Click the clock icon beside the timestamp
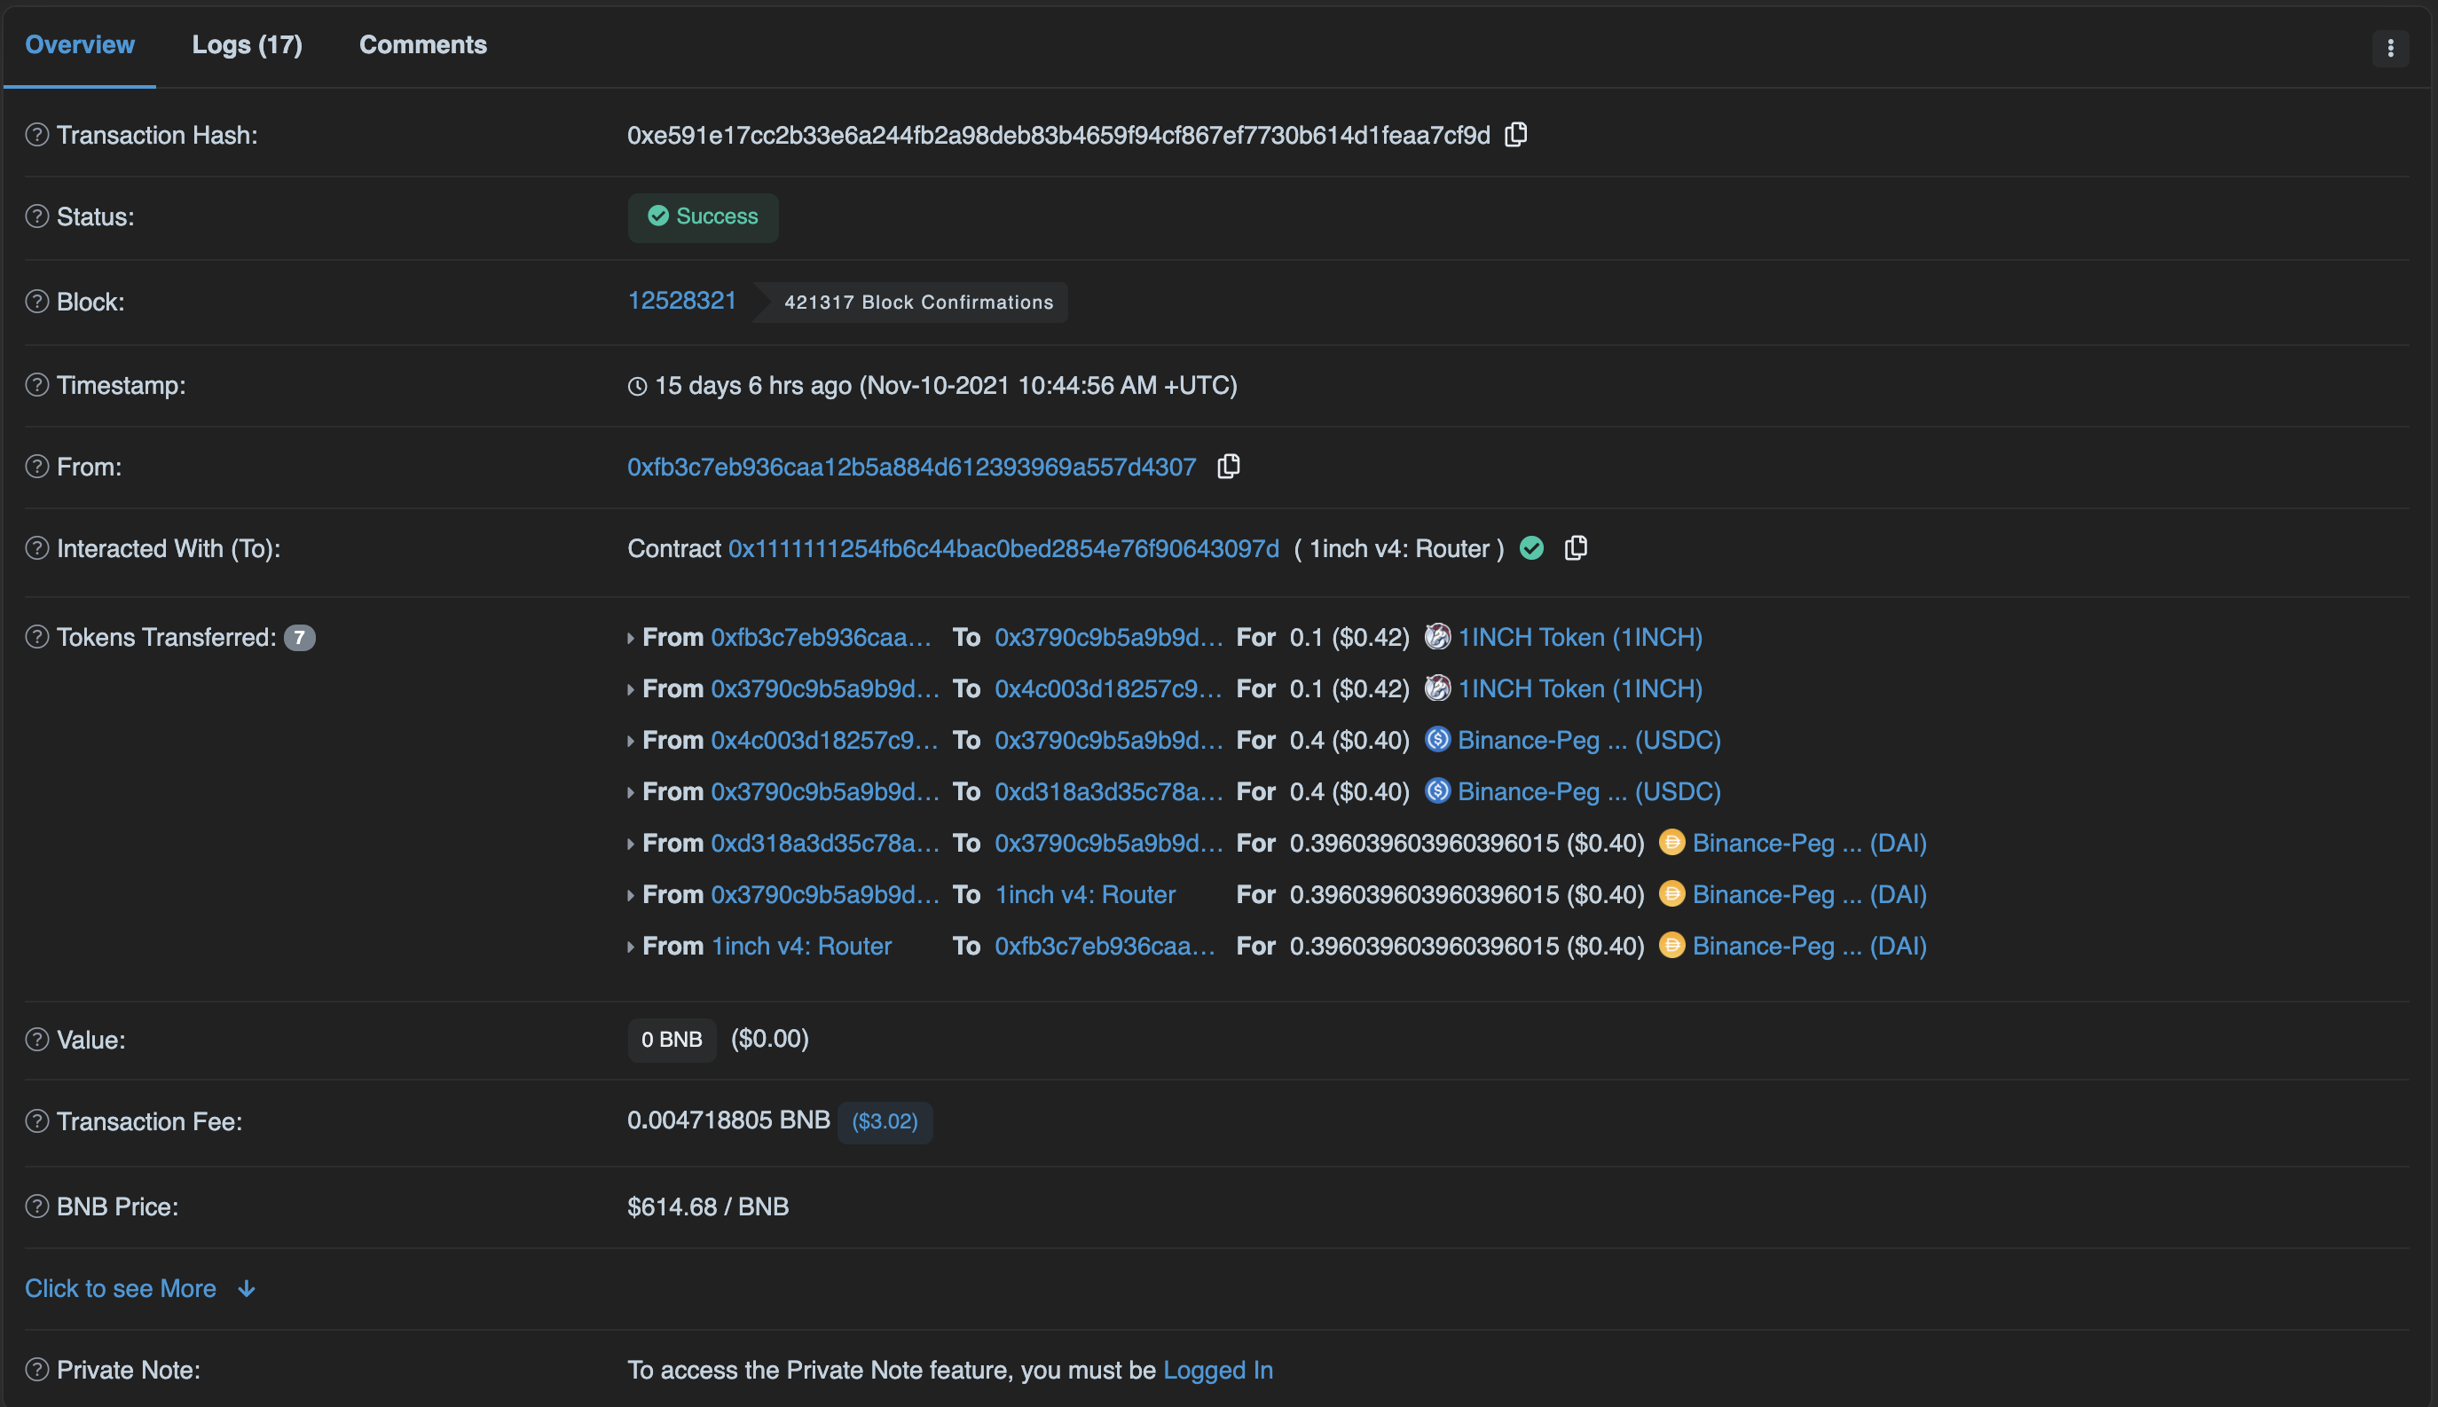 click(637, 387)
